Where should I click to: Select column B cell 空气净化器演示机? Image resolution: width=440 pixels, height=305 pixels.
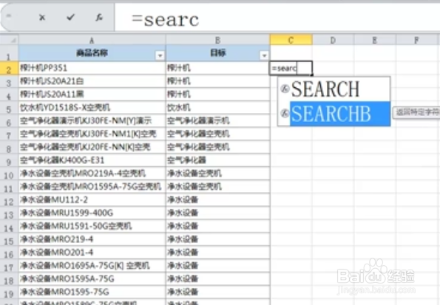217,120
